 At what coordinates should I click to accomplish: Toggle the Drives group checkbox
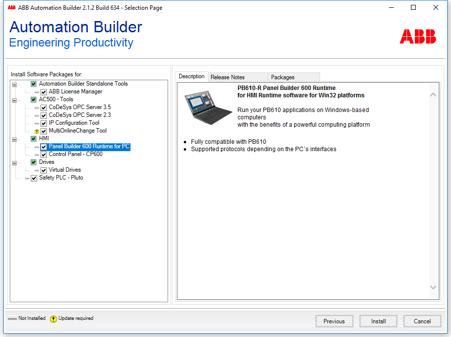pyautogui.click(x=34, y=162)
